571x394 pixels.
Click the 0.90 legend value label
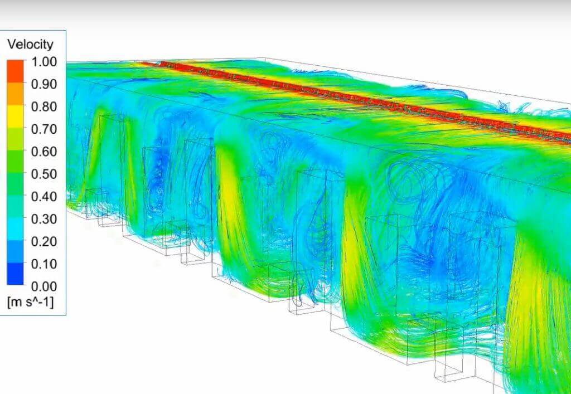point(43,84)
